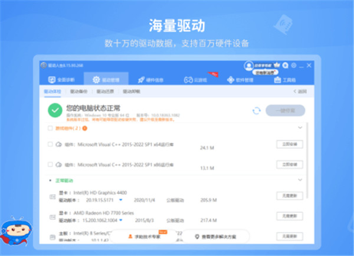Click 公版驱动 label in AMD Radeon row

[x=175, y=221]
